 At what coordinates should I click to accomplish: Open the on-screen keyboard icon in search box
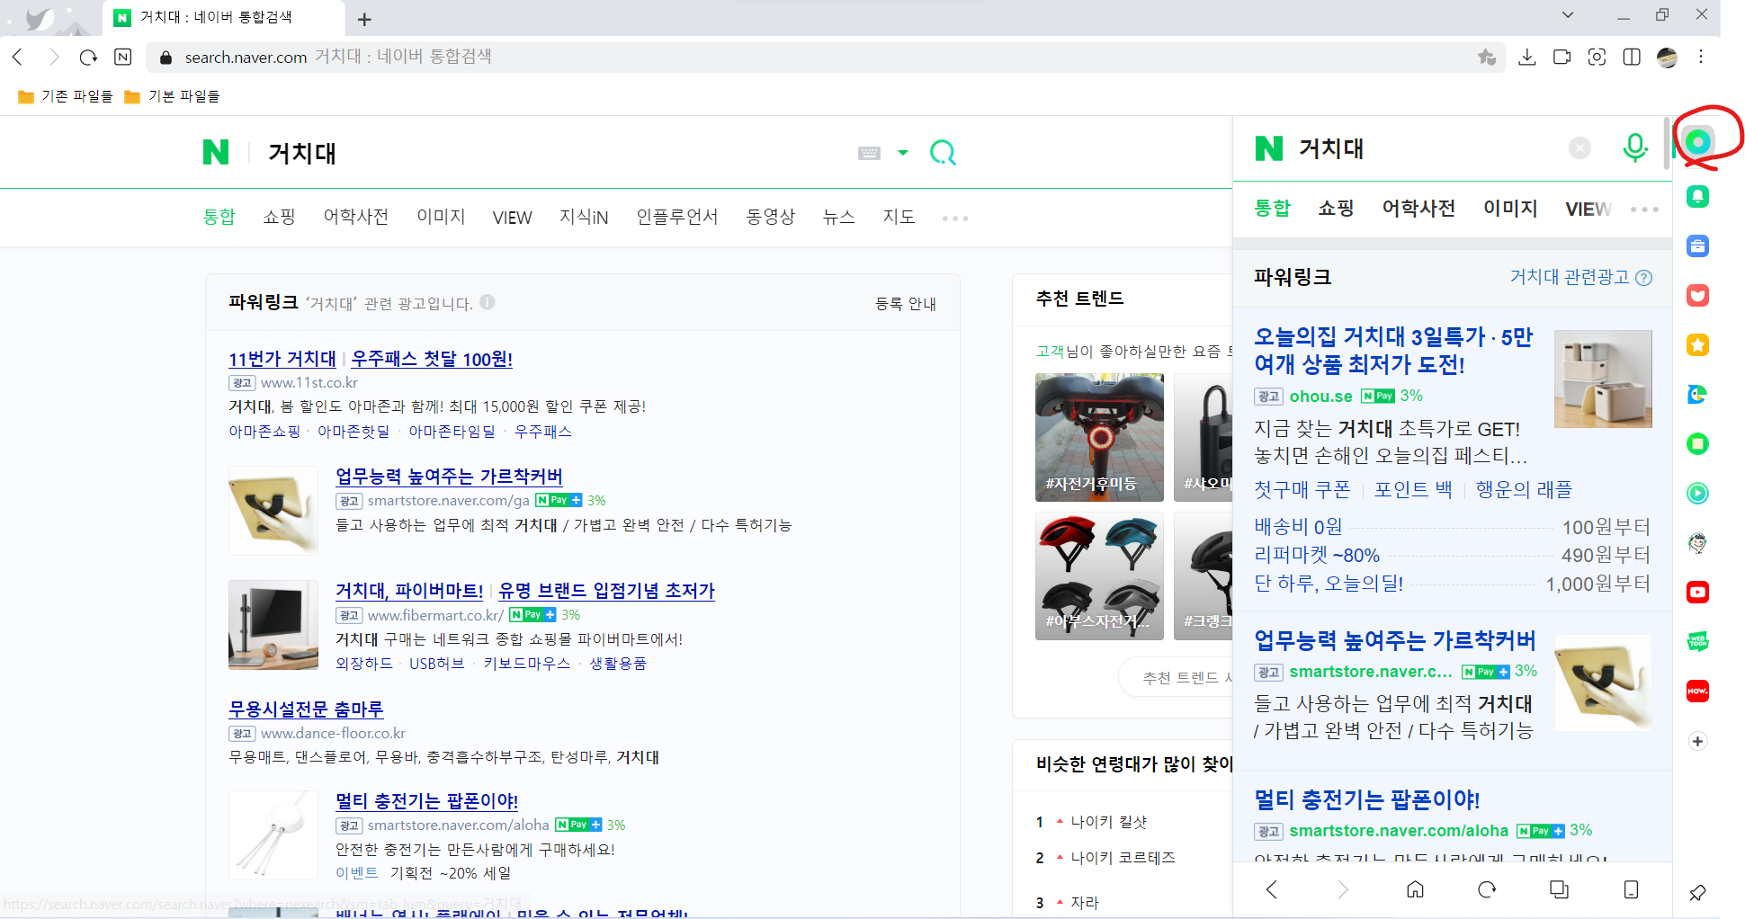[x=869, y=153]
